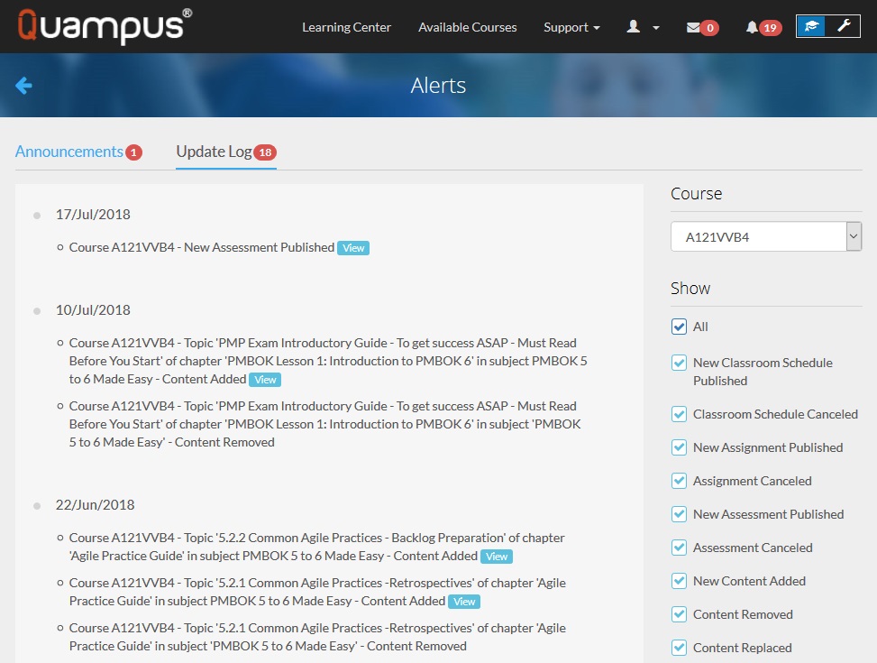Open the notifications bell icon

pyautogui.click(x=762, y=27)
